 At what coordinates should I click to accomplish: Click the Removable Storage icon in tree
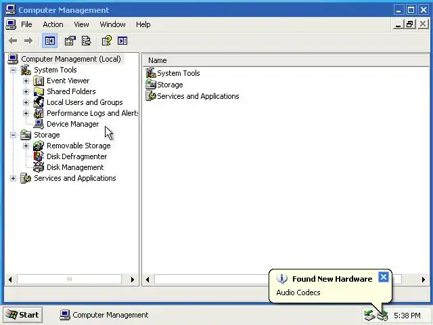pos(39,146)
